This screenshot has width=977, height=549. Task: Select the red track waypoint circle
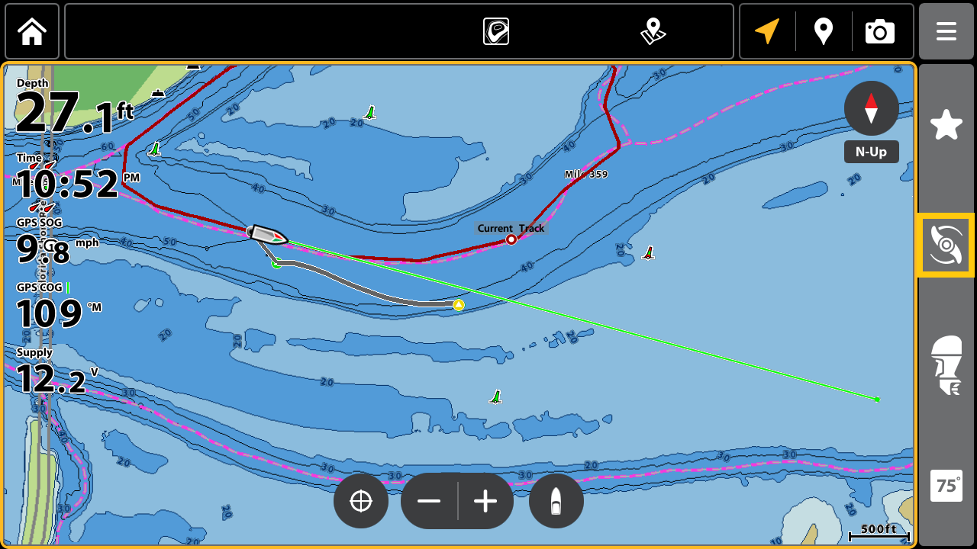pyautogui.click(x=511, y=239)
